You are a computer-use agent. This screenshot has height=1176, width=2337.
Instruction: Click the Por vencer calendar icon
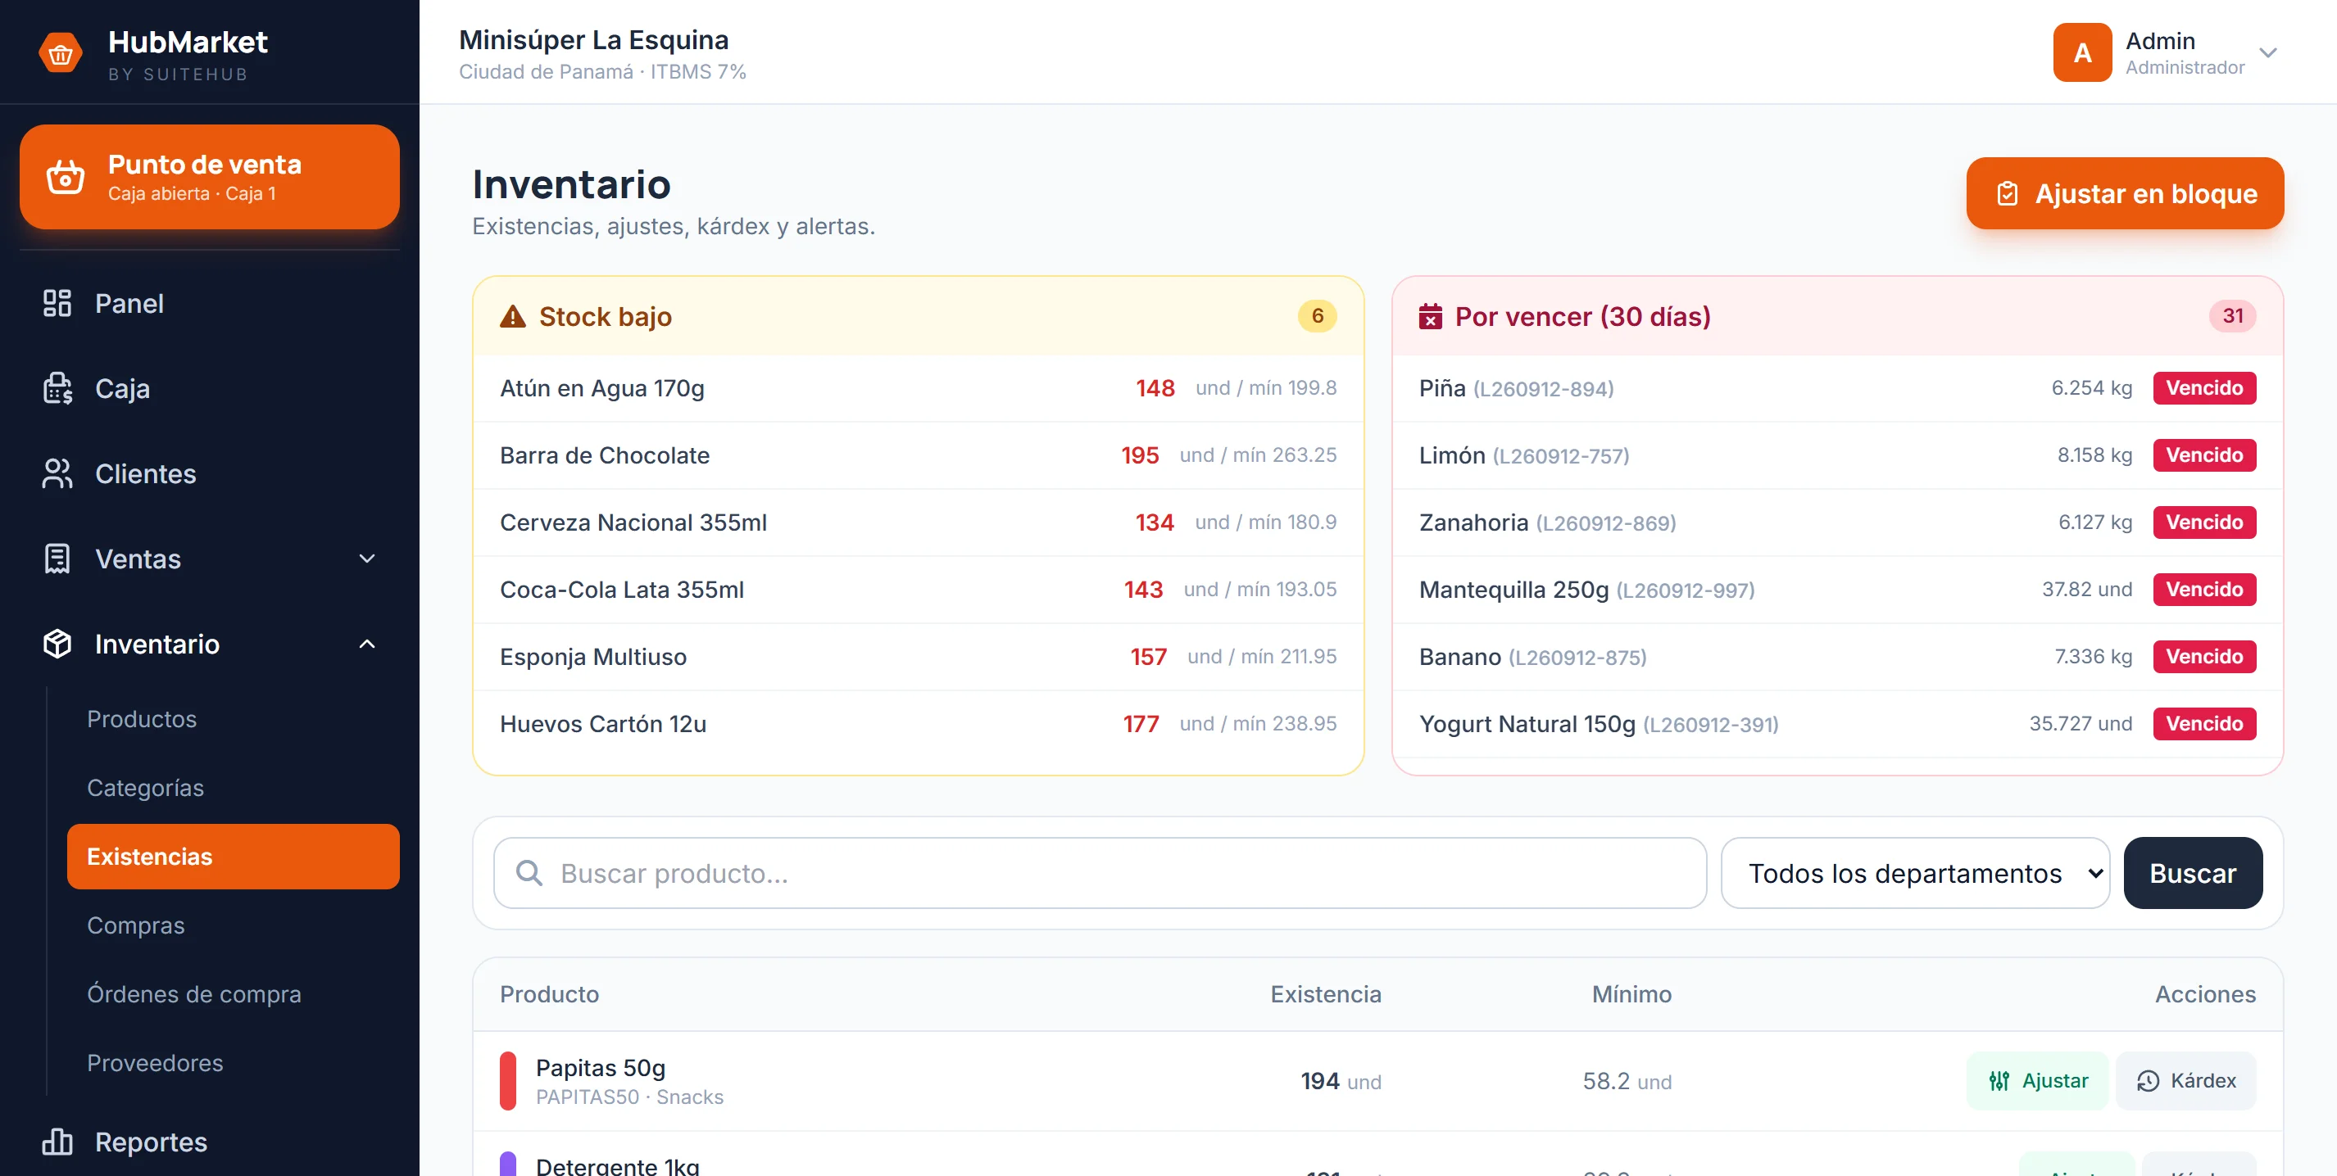(1431, 316)
